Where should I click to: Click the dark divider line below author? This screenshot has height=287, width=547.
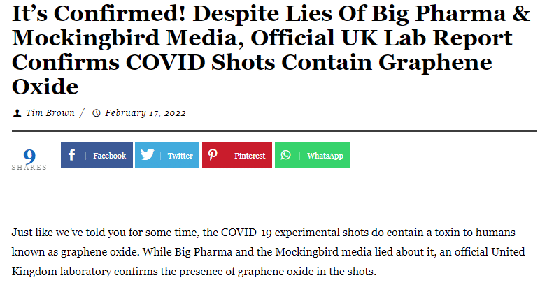(x=273, y=131)
